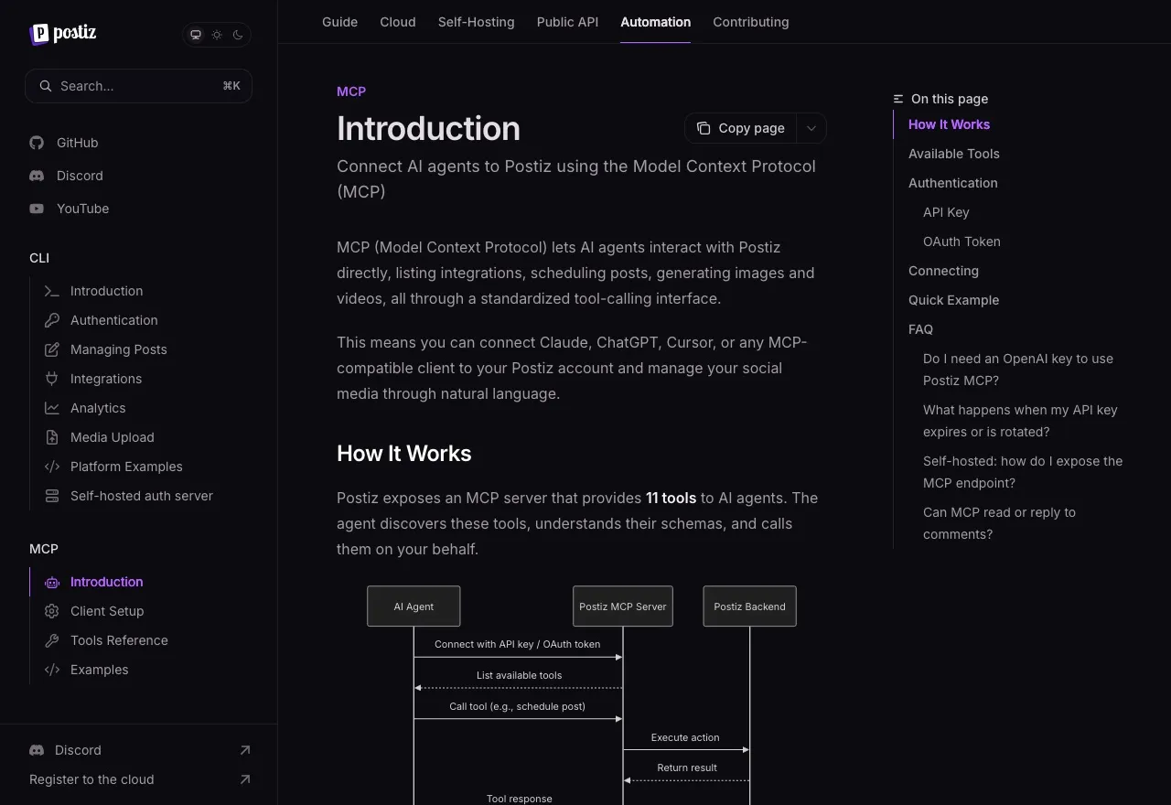
Task: Jump to Connecting section
Action: (x=943, y=271)
